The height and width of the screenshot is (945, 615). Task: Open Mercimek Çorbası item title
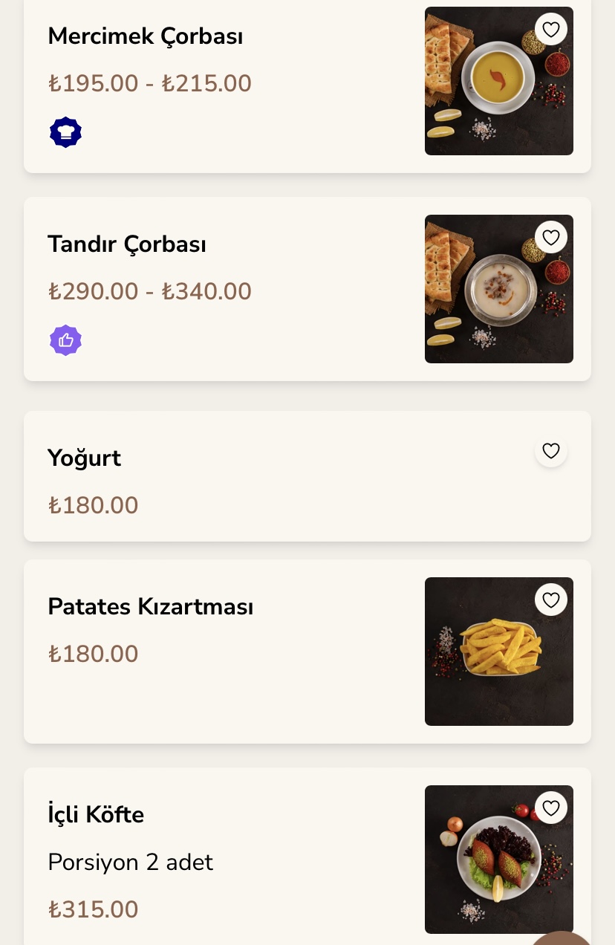[146, 36]
